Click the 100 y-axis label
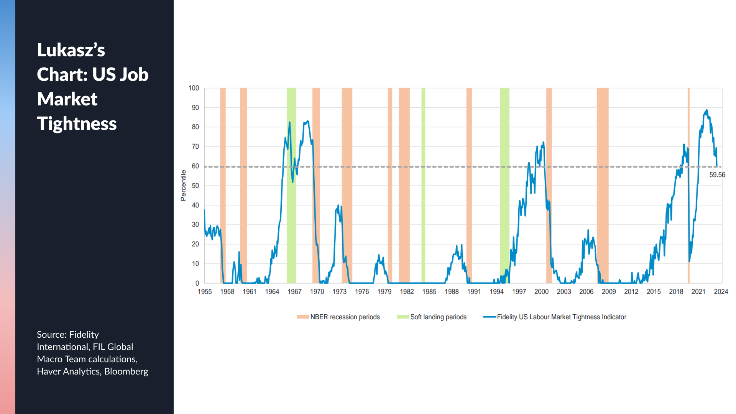This screenshot has width=736, height=414. click(x=194, y=88)
